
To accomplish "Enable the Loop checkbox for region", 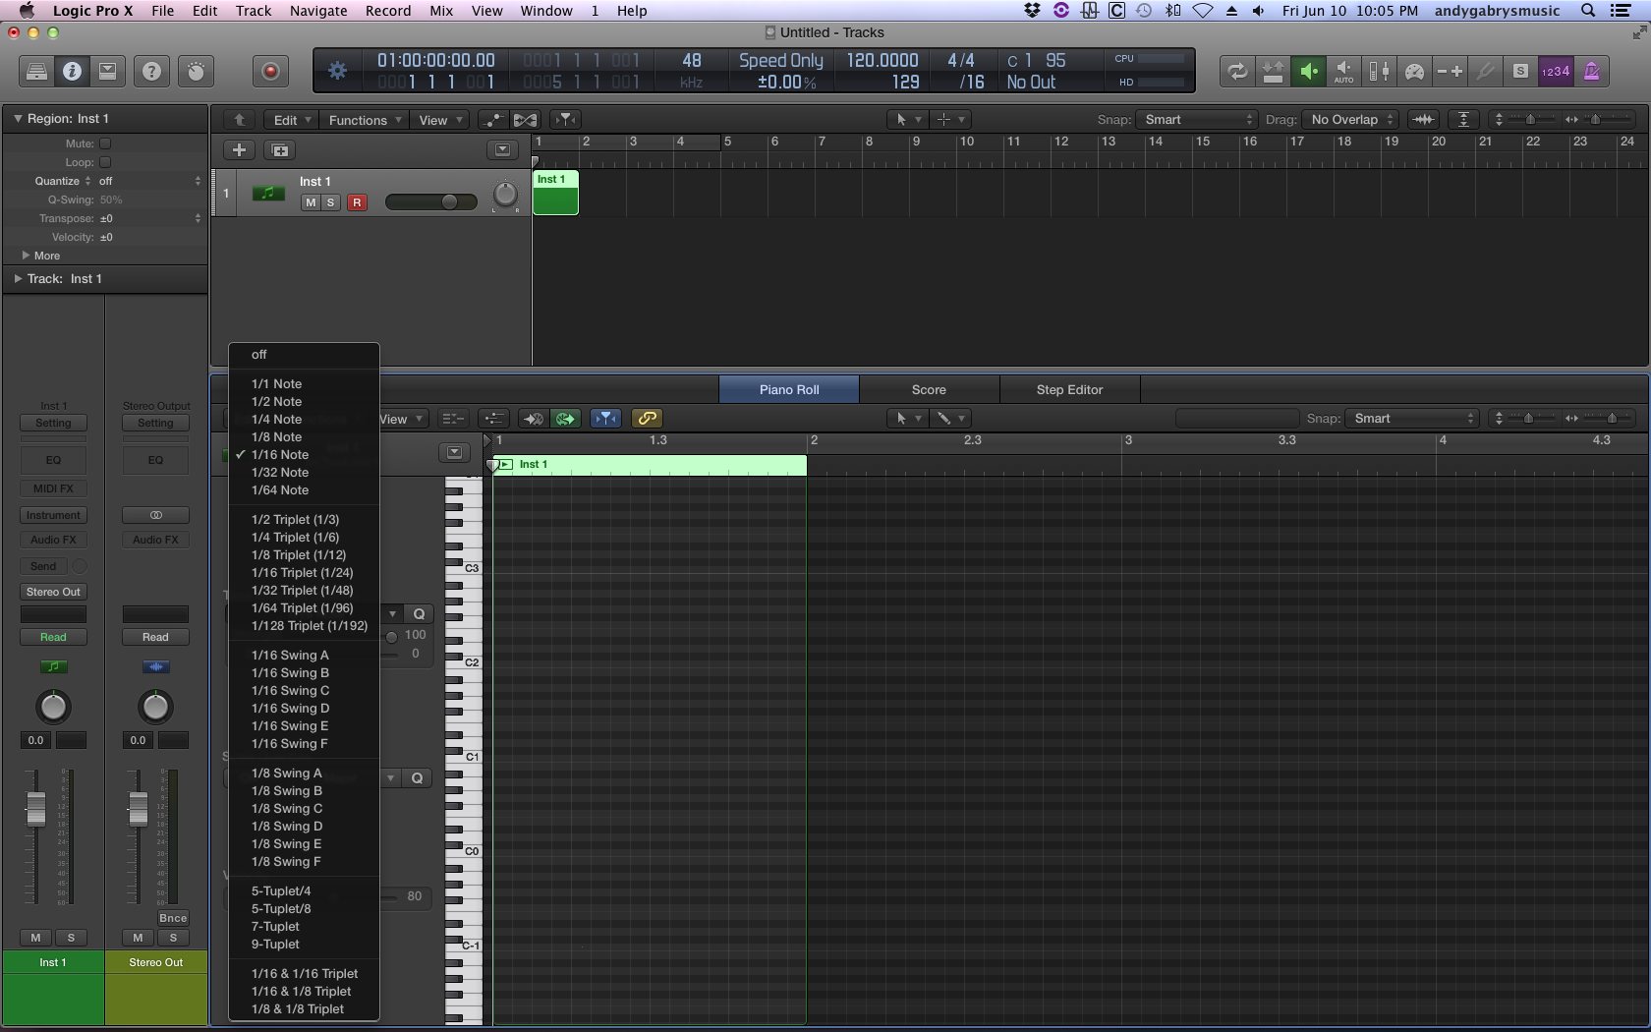I will [105, 162].
